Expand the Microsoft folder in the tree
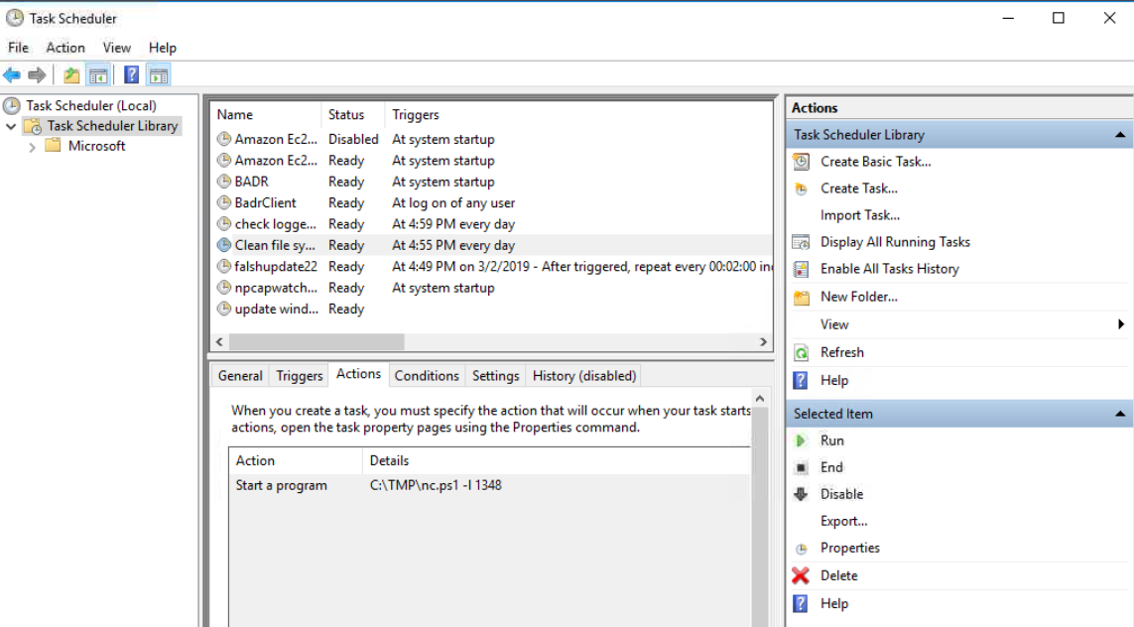1134x627 pixels. click(x=33, y=146)
